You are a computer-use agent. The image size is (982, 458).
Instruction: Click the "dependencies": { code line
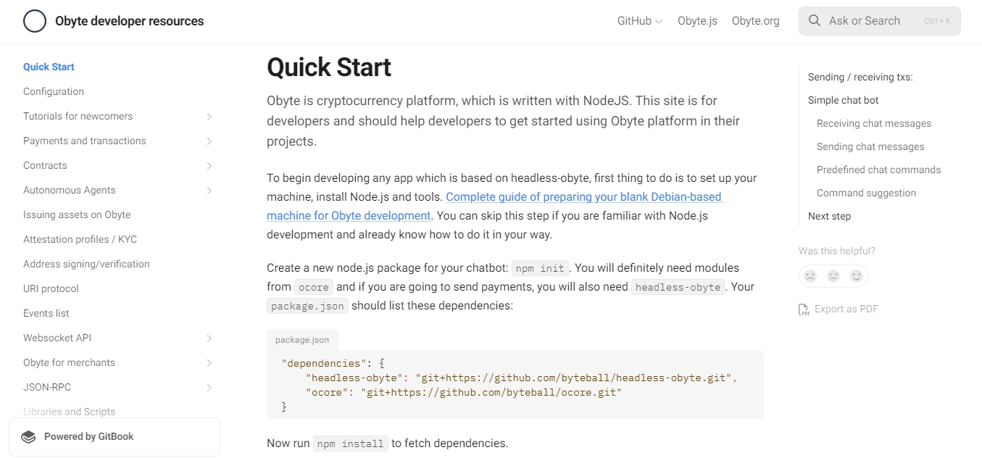pos(333,363)
